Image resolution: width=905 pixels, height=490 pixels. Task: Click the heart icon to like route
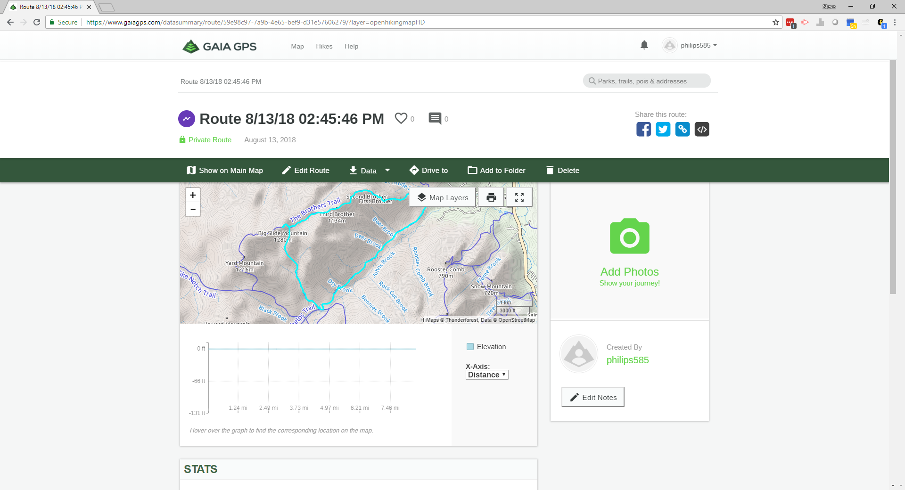pyautogui.click(x=401, y=118)
